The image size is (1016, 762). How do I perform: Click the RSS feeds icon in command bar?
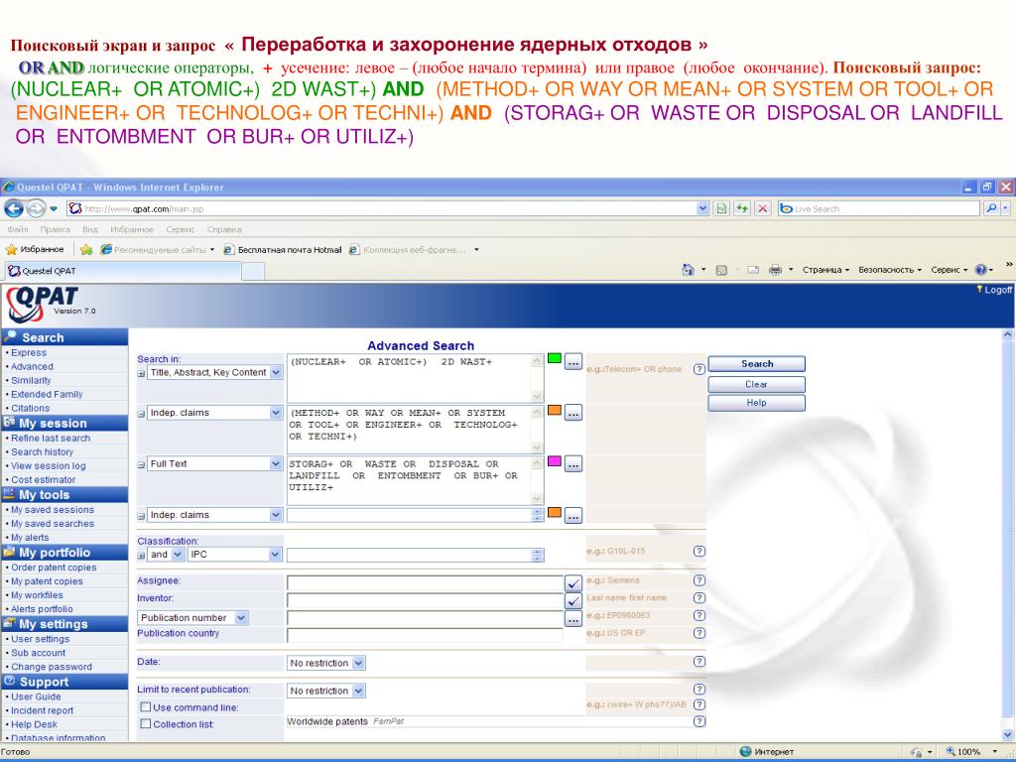pyautogui.click(x=721, y=270)
